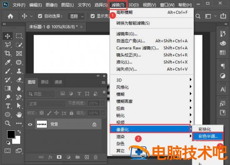Delete layer using the trash icon

click(95, 157)
